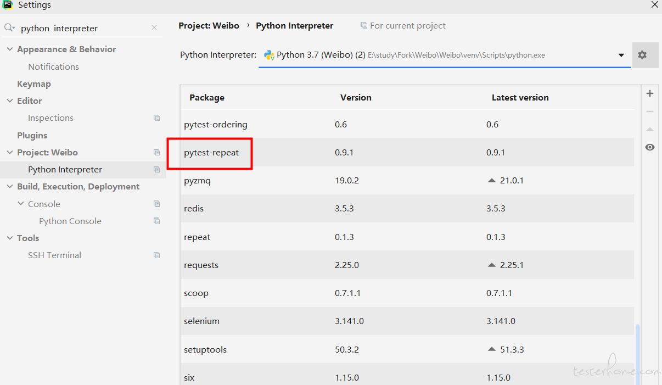Close the Settings window
This screenshot has height=385, width=662.
(x=654, y=5)
